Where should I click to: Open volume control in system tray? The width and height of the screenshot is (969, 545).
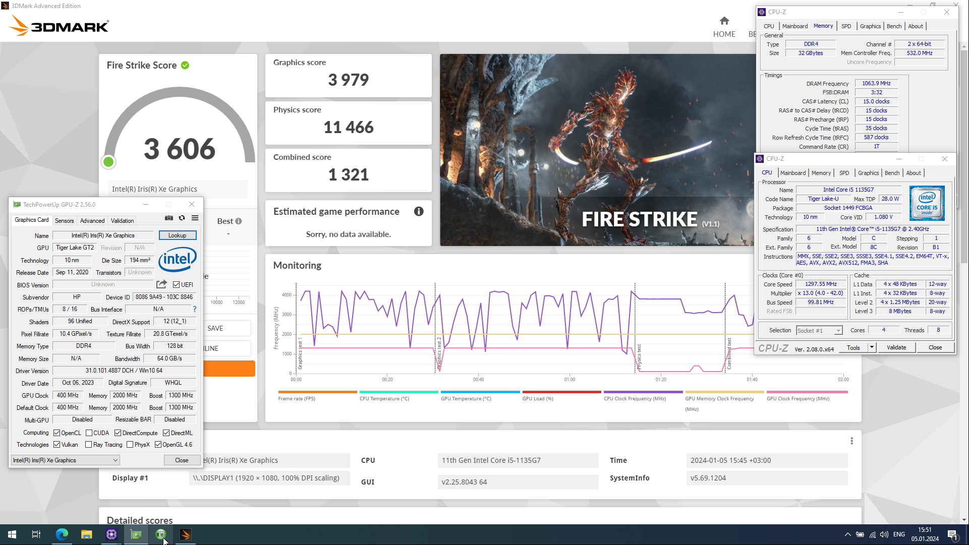[884, 534]
